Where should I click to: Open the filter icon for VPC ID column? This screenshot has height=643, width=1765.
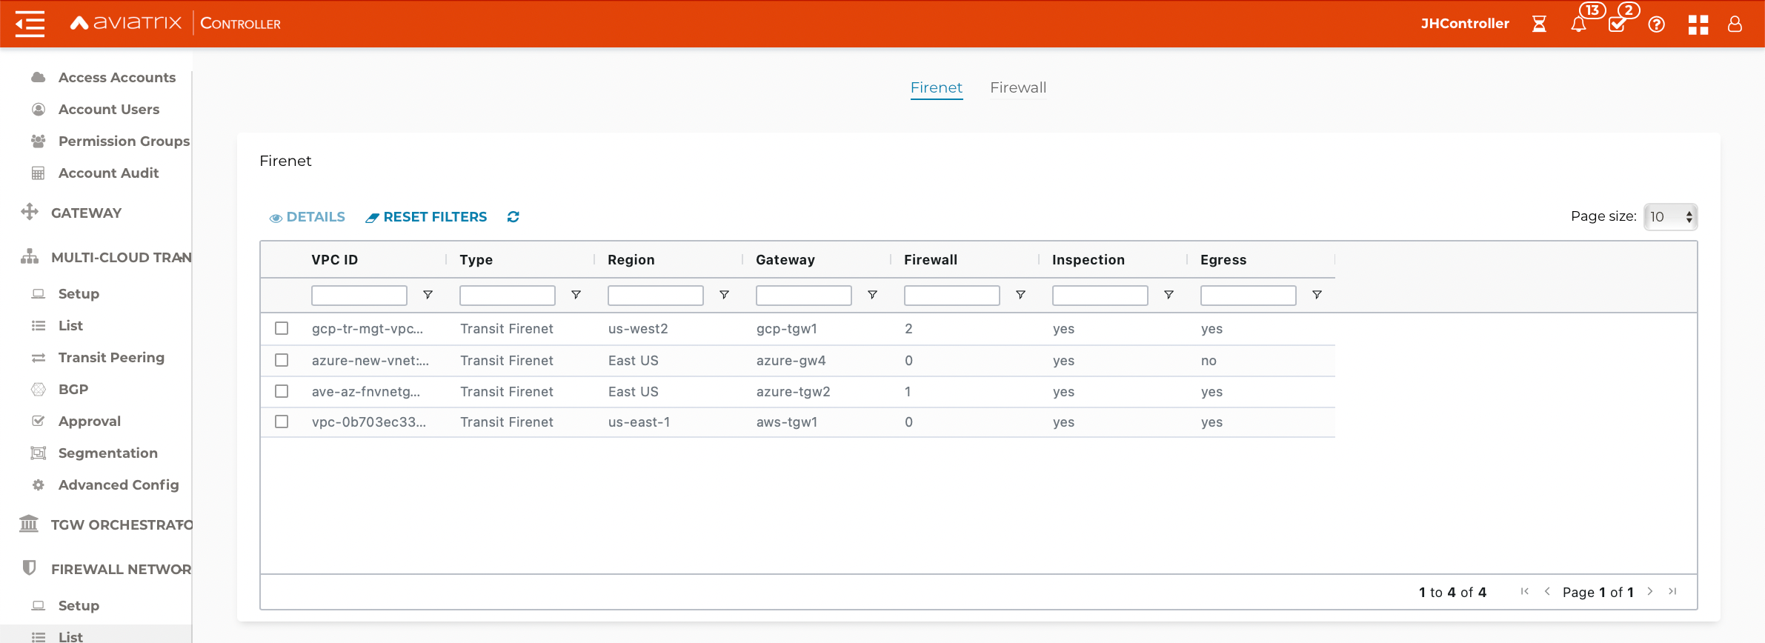[428, 295]
